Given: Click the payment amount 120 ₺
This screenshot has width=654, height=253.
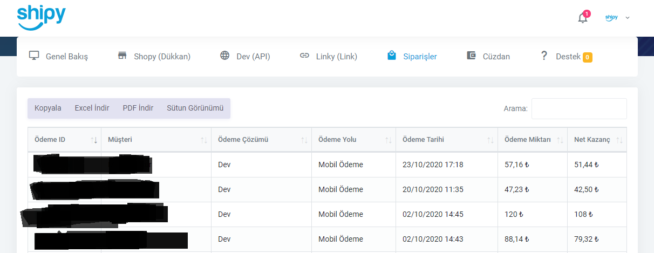Looking at the screenshot, I should (514, 214).
